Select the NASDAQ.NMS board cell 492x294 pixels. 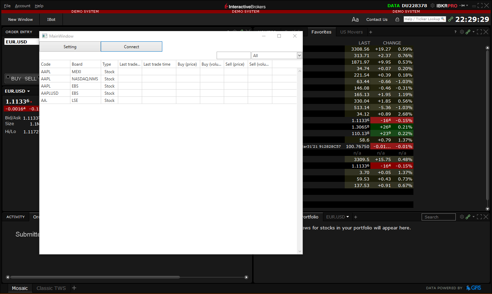[x=85, y=79]
